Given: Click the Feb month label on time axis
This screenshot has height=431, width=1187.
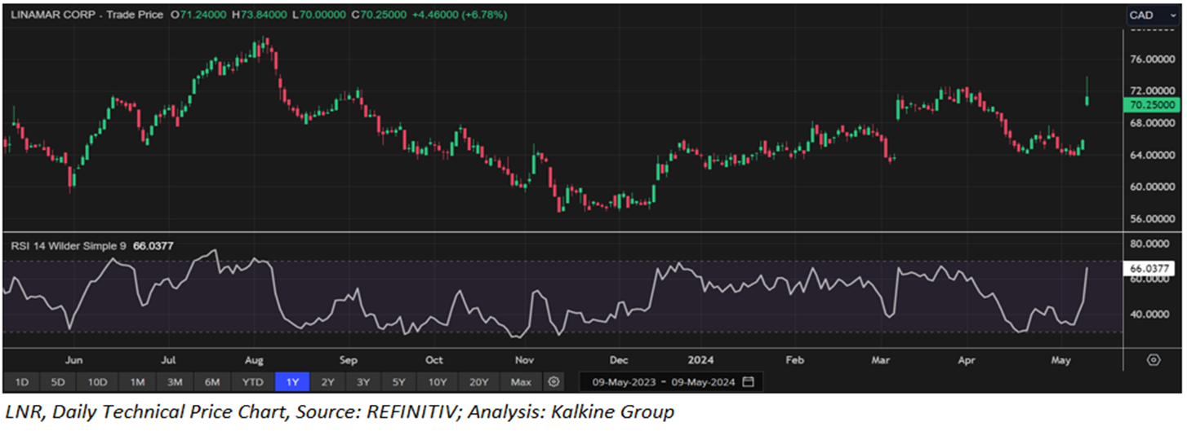Looking at the screenshot, I should [795, 359].
